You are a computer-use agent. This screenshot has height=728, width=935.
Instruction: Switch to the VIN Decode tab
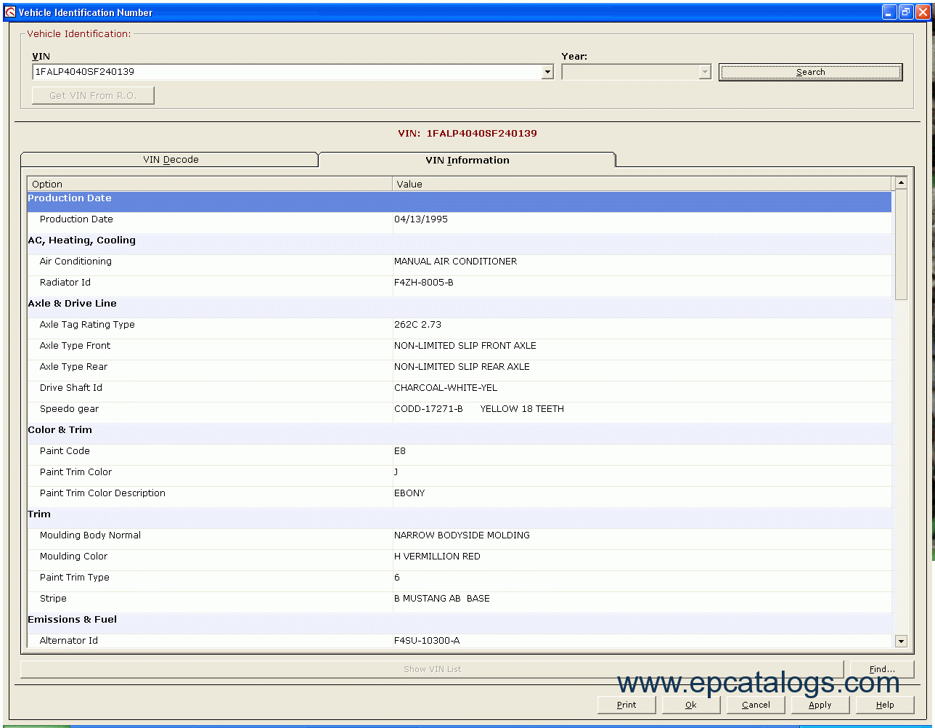(171, 160)
